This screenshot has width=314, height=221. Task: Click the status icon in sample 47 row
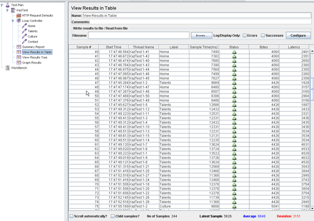point(234,83)
